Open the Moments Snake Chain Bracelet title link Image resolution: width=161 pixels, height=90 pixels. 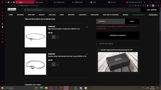tap(67, 56)
